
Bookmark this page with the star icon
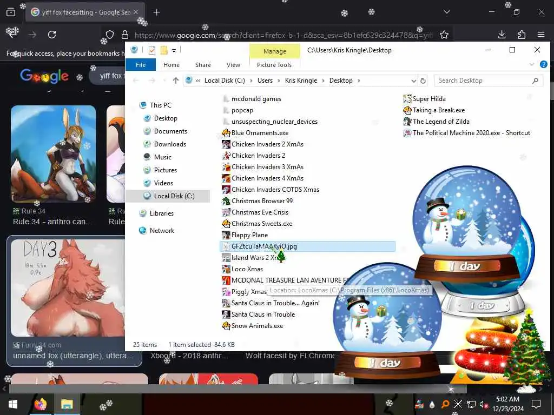click(444, 35)
